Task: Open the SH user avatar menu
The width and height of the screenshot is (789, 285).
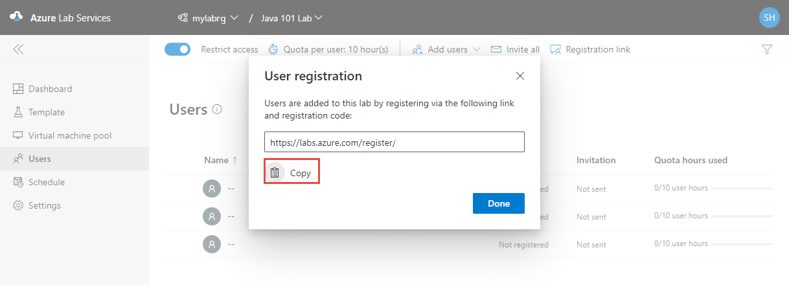Action: (x=769, y=17)
